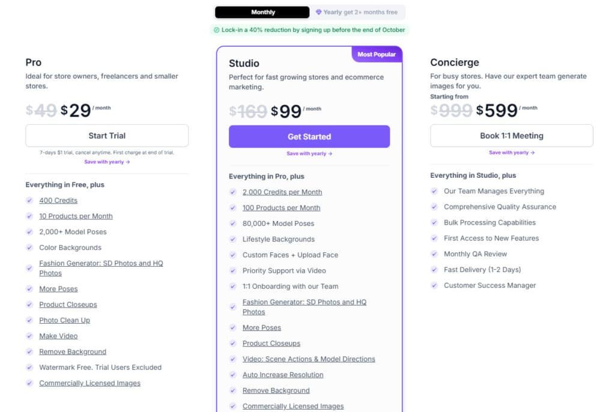615x412 pixels.
Task: Open Studio plan Save with yearly link
Action: coord(309,154)
